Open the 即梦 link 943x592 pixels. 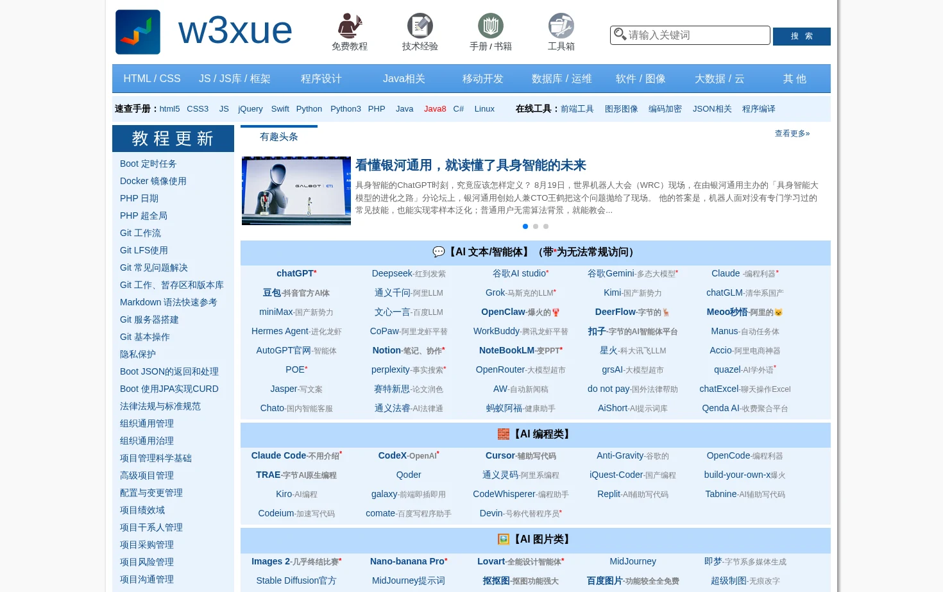click(x=745, y=562)
